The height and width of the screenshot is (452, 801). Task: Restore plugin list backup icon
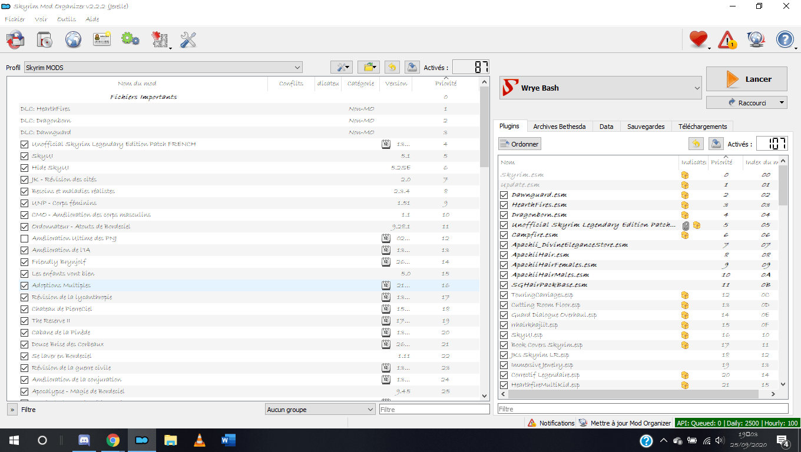696,144
